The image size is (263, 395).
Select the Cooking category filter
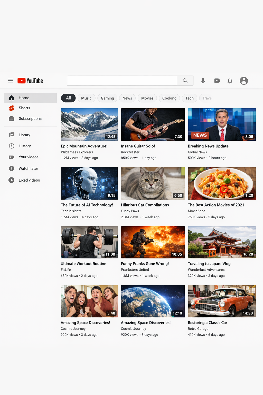(x=169, y=98)
